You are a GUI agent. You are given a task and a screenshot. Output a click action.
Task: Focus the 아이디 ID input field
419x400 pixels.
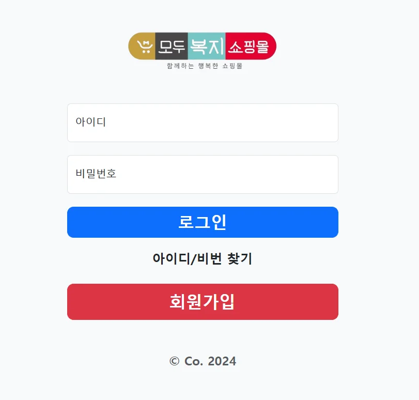(202, 122)
